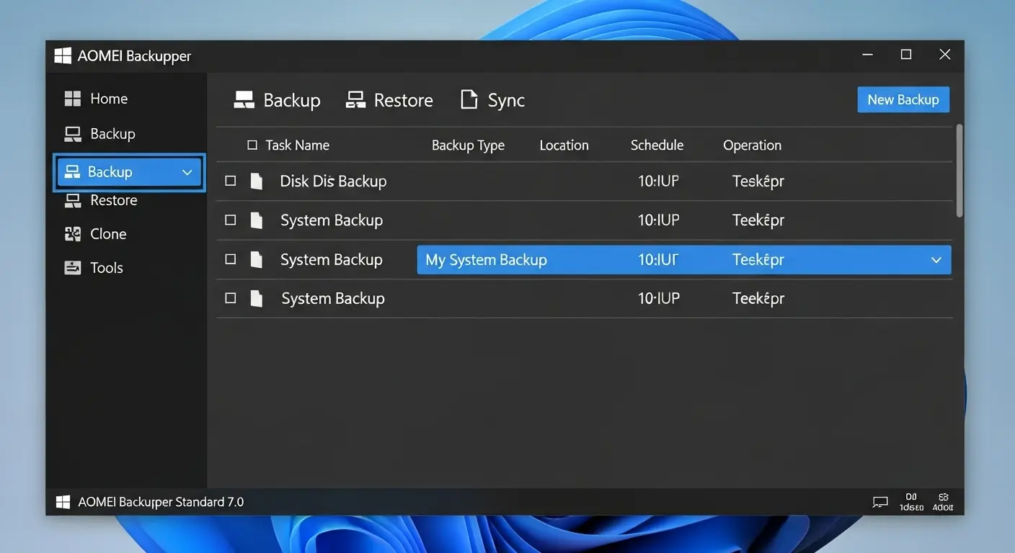Image resolution: width=1015 pixels, height=553 pixels.
Task: Click the status bar entry starting with 68
Action: coord(943,502)
